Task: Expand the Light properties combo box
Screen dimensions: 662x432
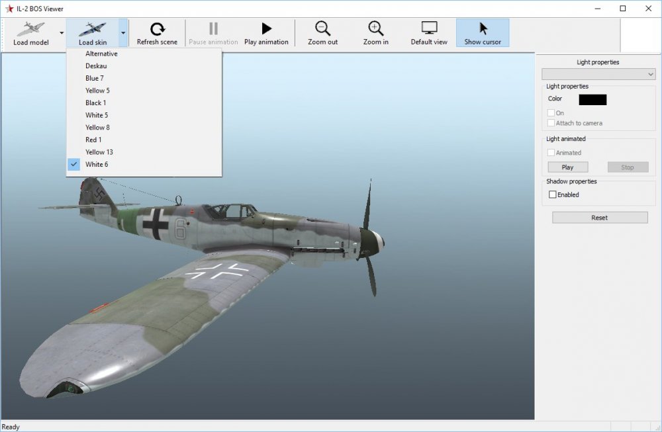Action: 598,74
